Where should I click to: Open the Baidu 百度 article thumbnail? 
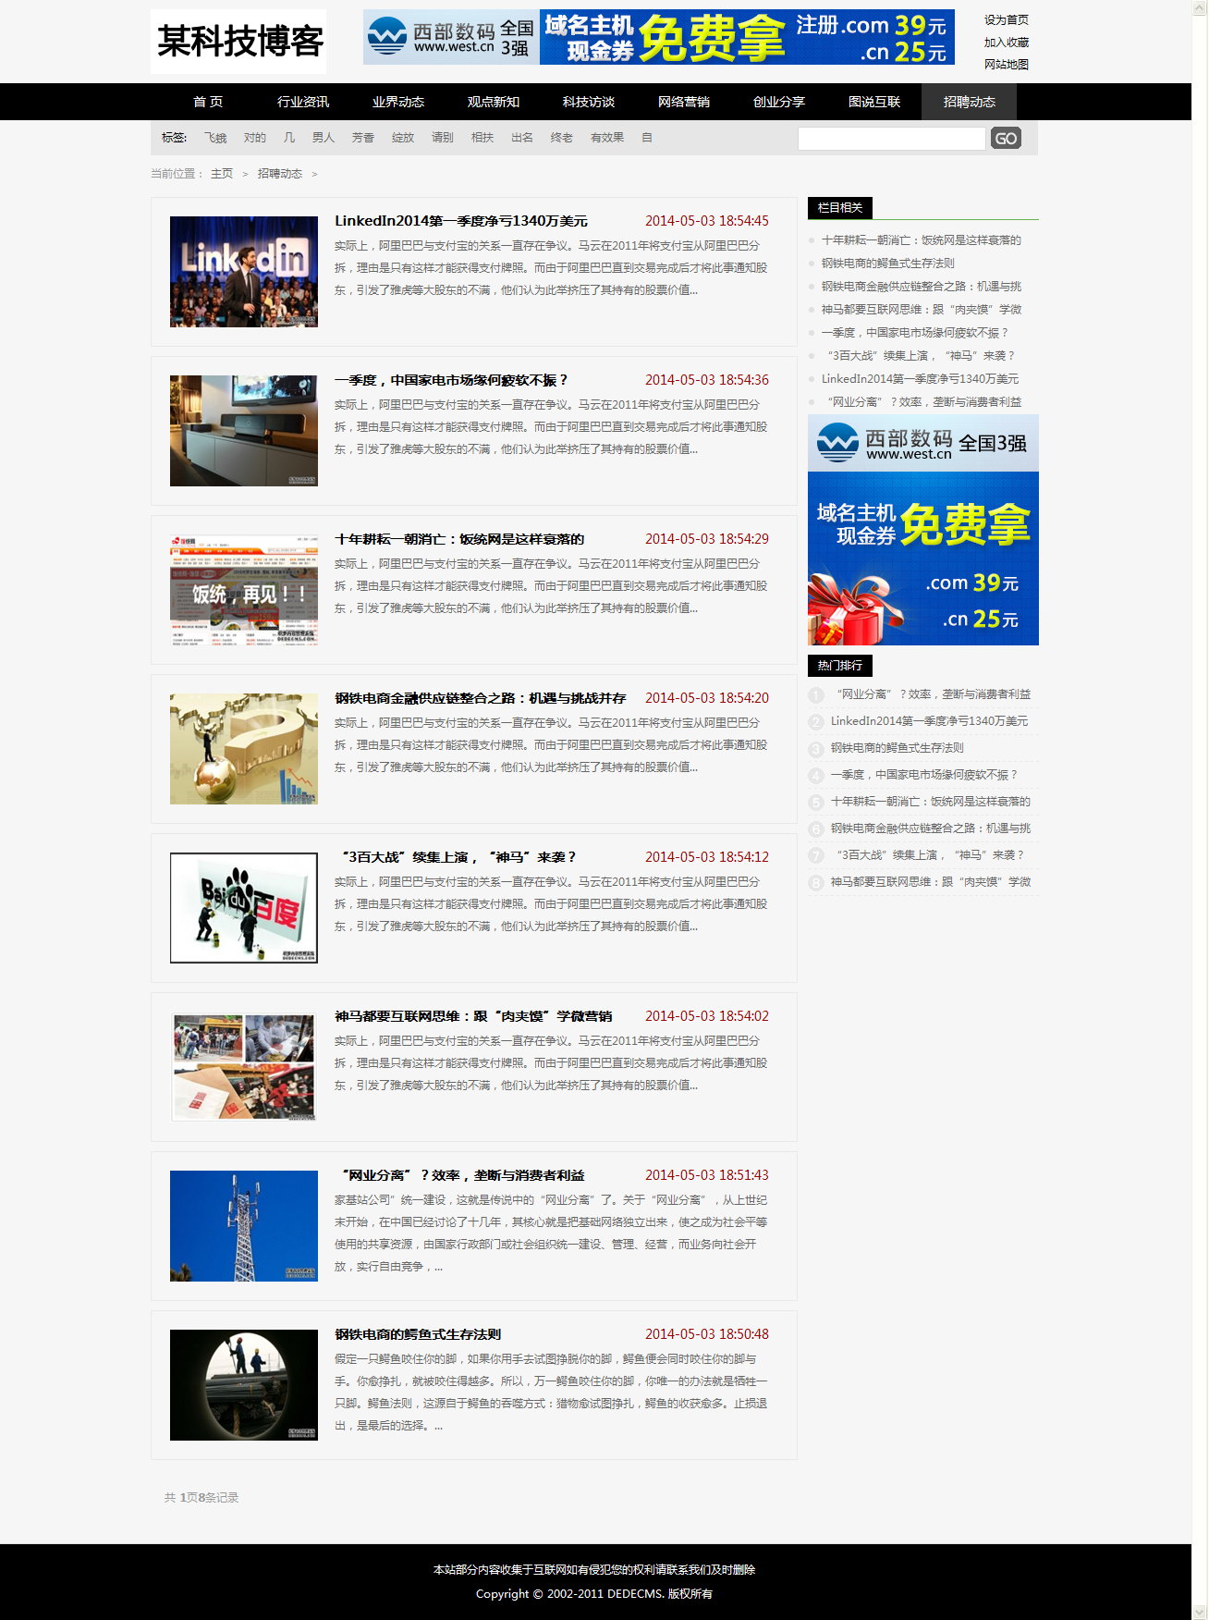(244, 908)
